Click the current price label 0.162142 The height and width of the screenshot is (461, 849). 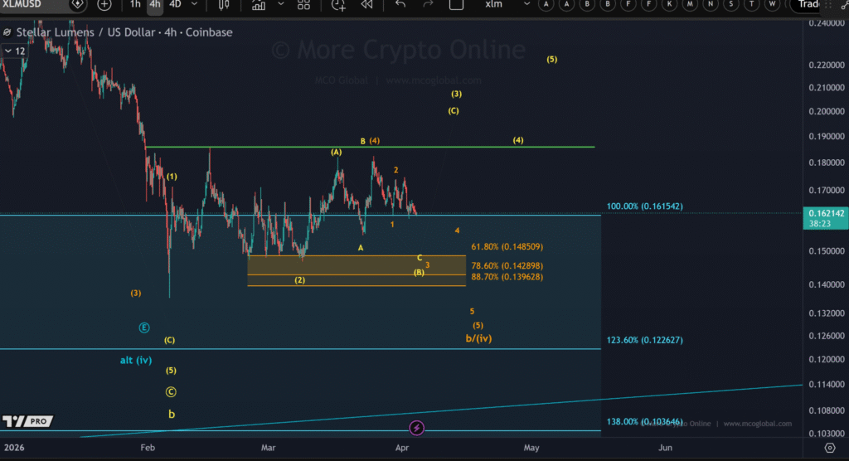826,213
